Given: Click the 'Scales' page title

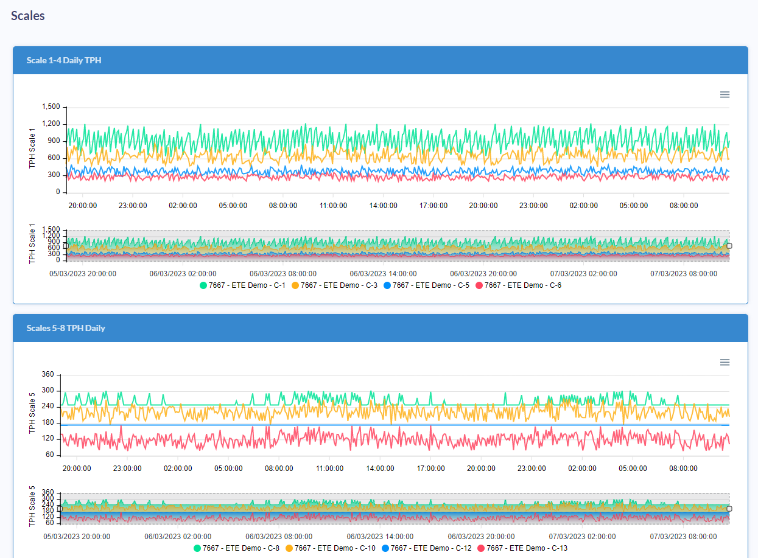Looking at the screenshot, I should (27, 16).
